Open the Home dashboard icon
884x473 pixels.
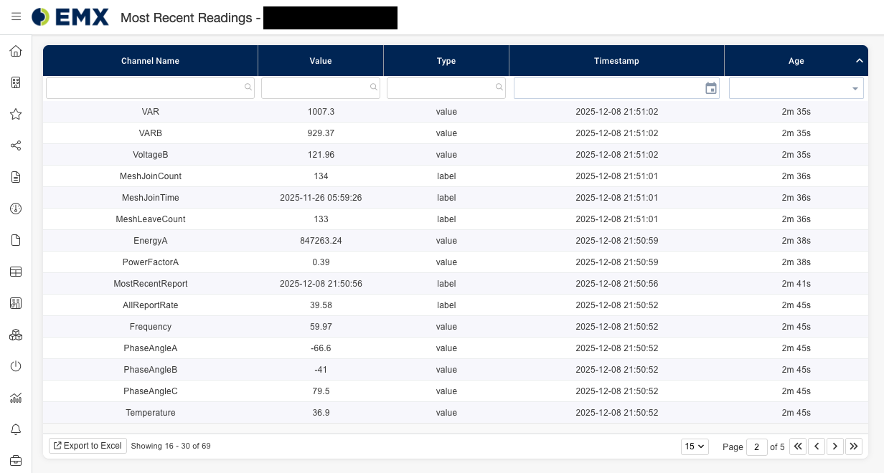16,51
